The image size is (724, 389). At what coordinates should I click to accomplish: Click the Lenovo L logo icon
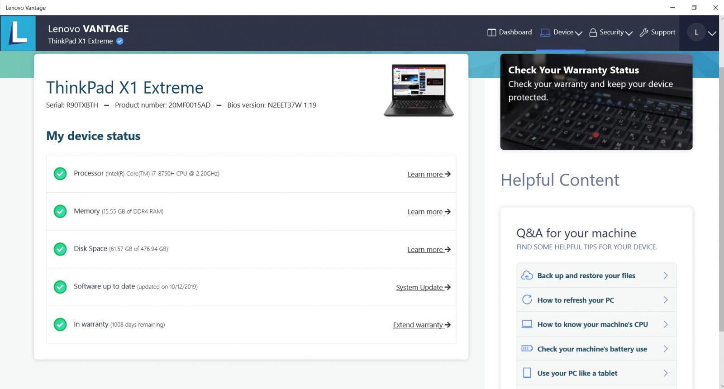point(18,33)
